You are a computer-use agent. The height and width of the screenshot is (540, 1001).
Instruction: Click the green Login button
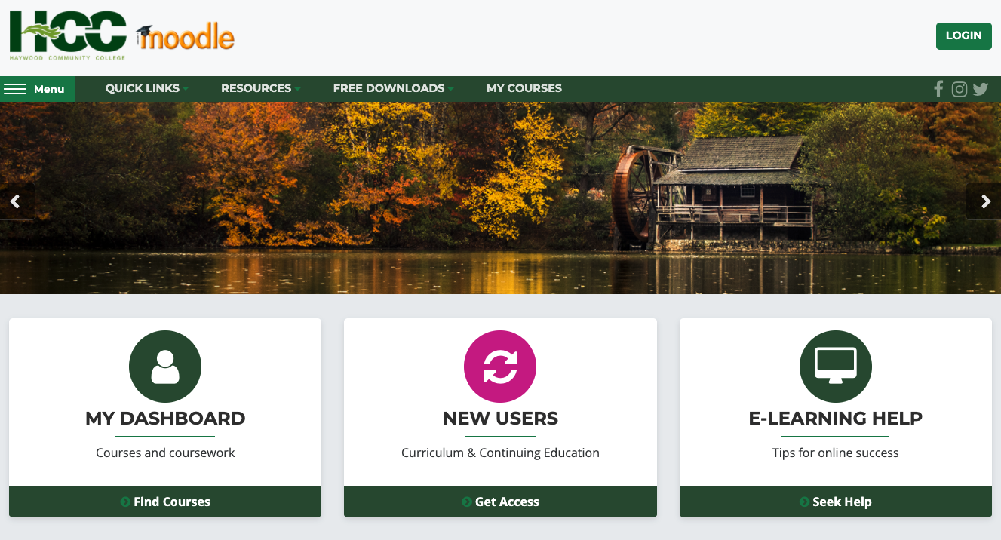click(x=964, y=35)
